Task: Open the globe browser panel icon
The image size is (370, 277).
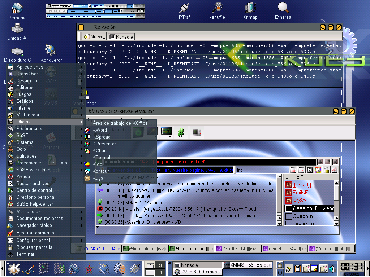Action: click(104, 269)
